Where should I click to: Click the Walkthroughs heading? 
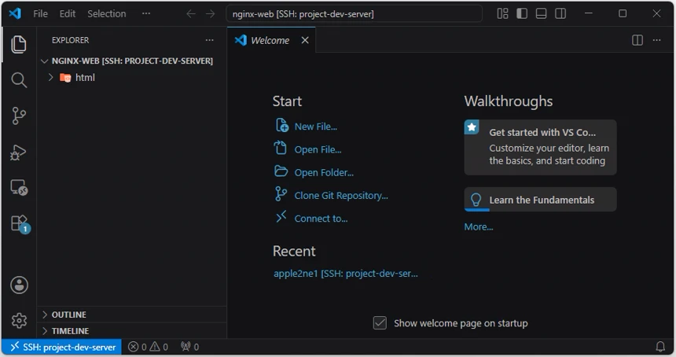tap(509, 101)
